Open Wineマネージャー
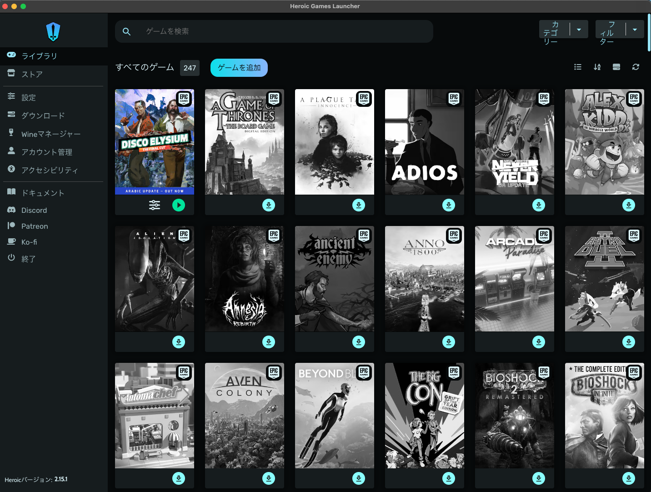 click(x=54, y=134)
